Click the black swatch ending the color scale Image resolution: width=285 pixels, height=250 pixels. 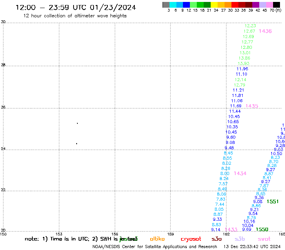click(x=277, y=5)
